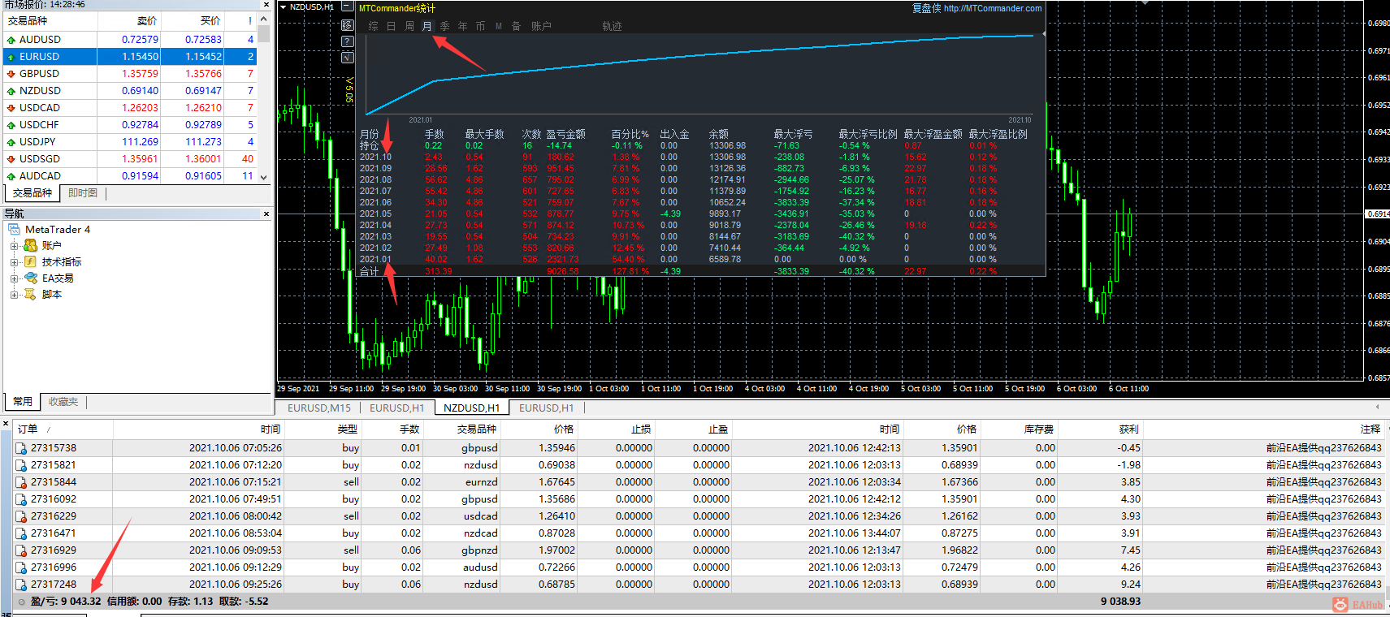The image size is (1390, 617).
Task: Select the 账户 account statistics view
Action: point(541,26)
